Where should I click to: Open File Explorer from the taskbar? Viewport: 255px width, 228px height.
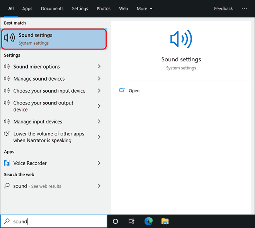[165, 221]
